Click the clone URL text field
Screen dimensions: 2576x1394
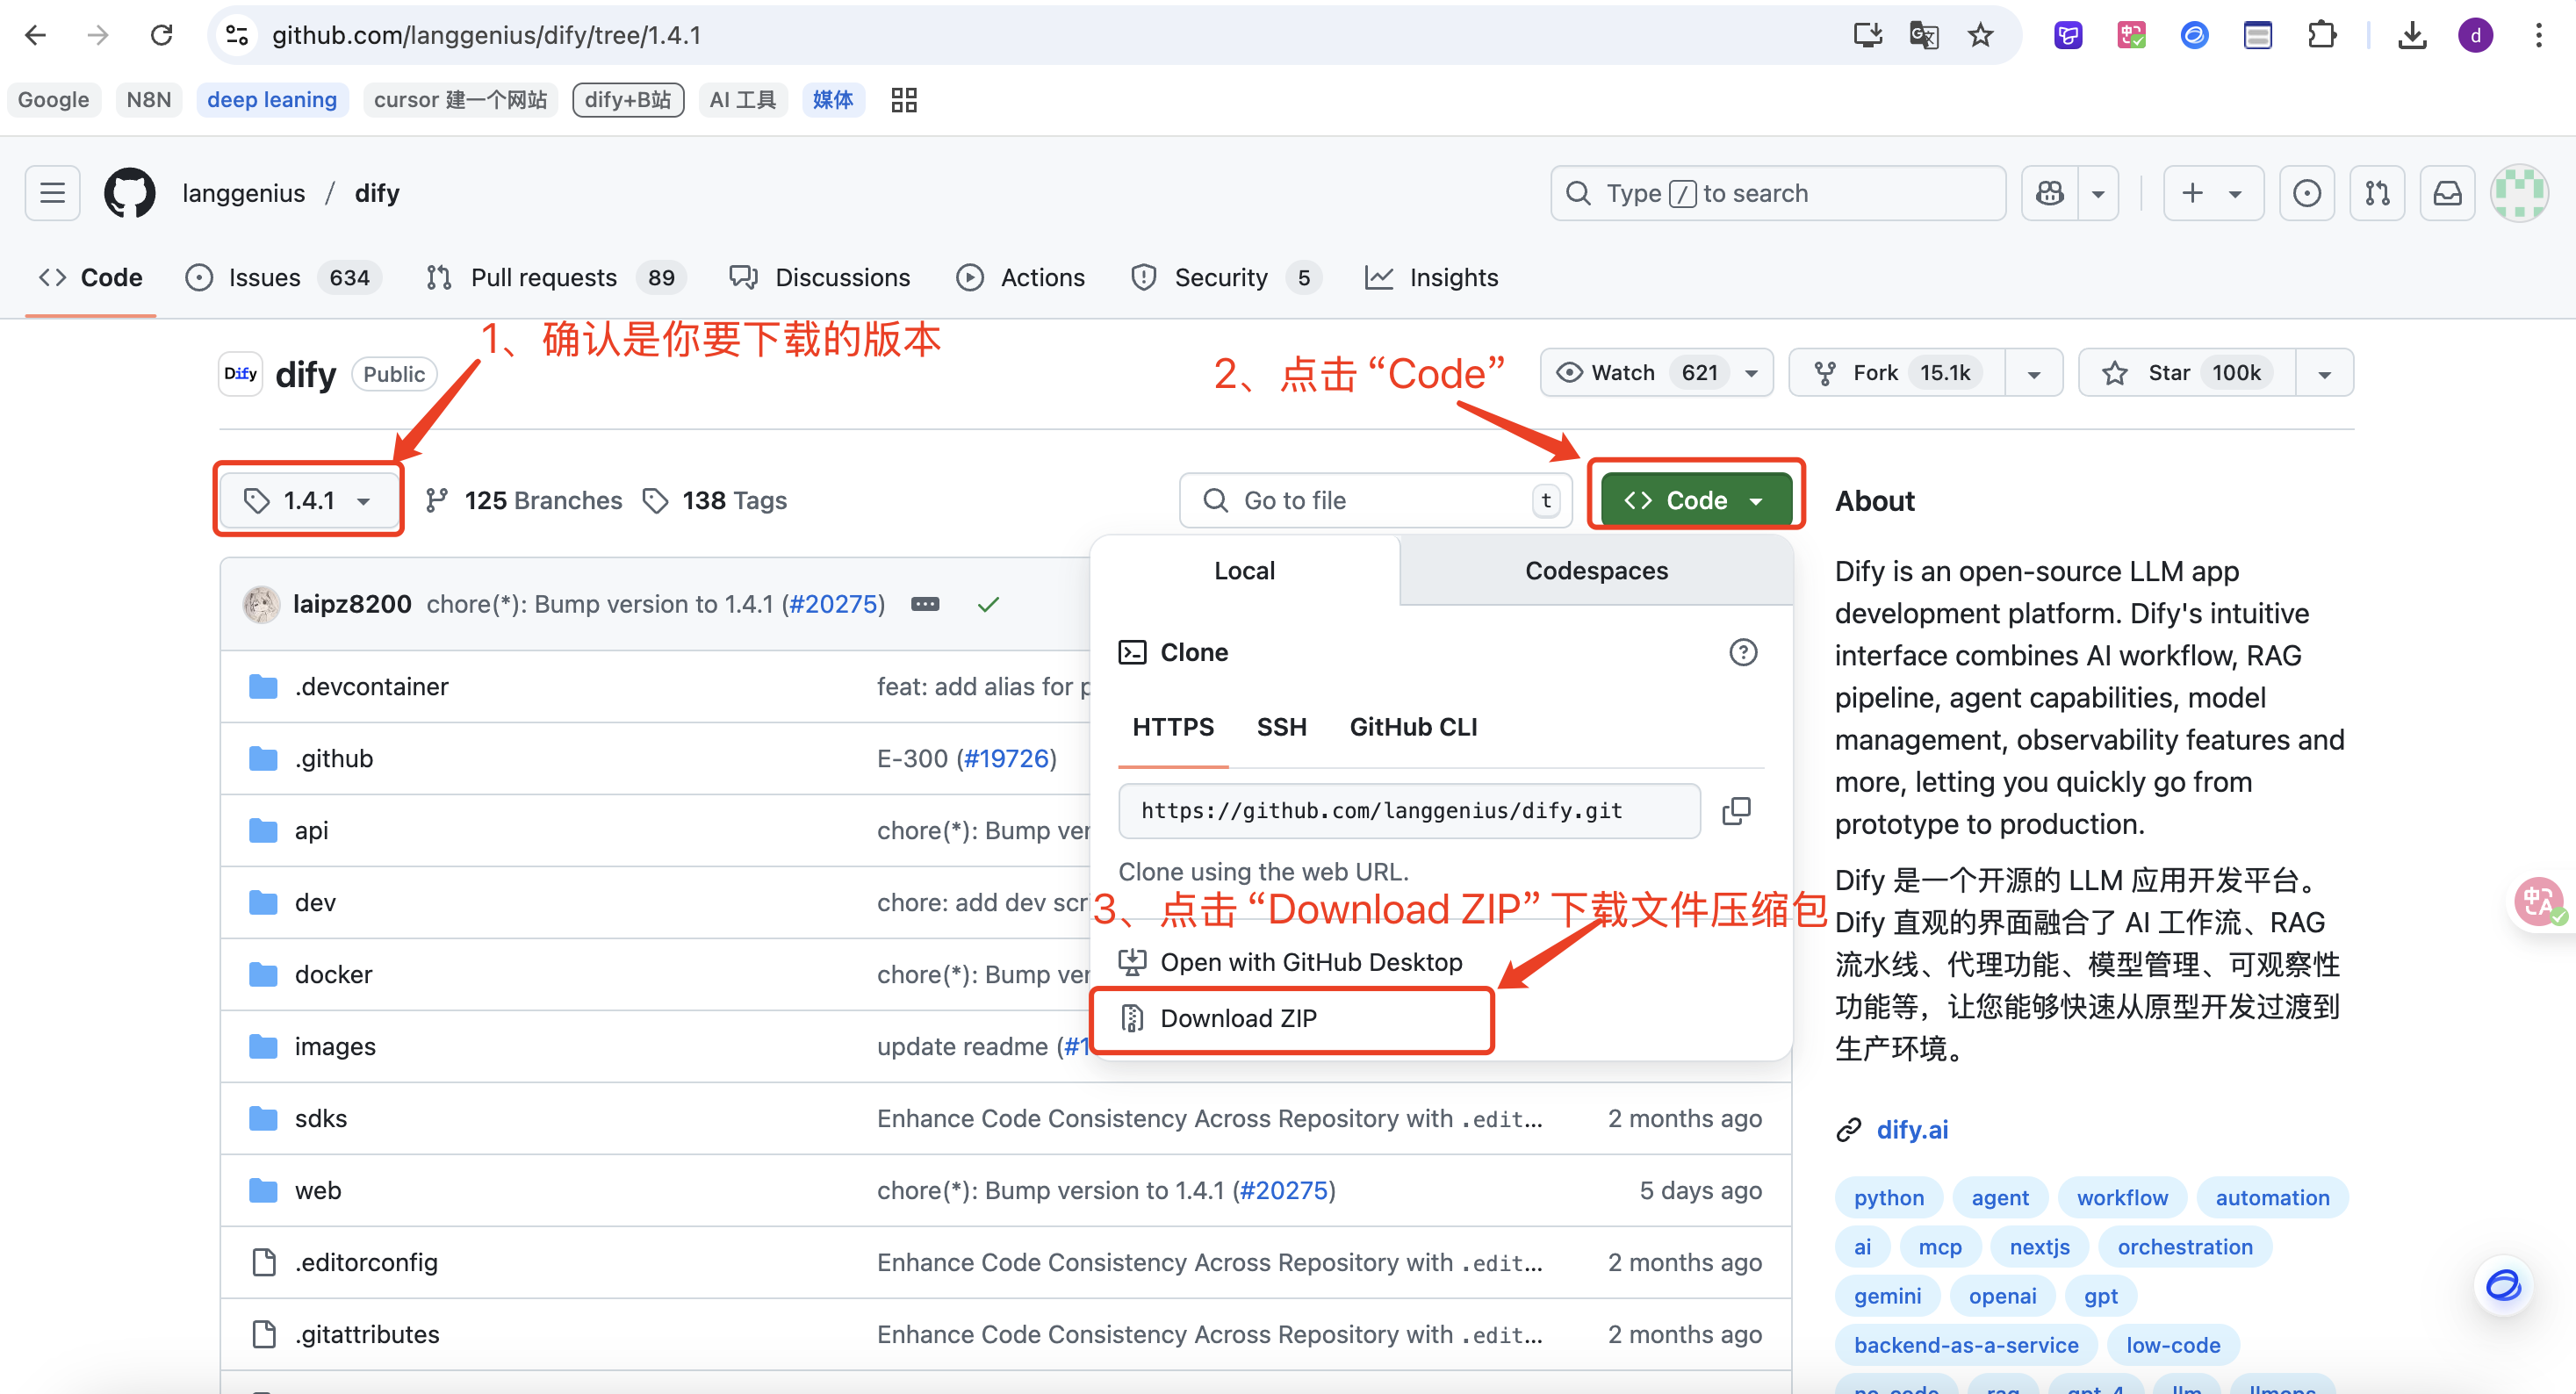tap(1409, 811)
